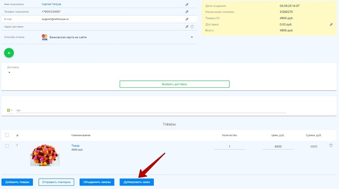
Task: Edit the E-mail field with pencil icon
Action: [187, 19]
